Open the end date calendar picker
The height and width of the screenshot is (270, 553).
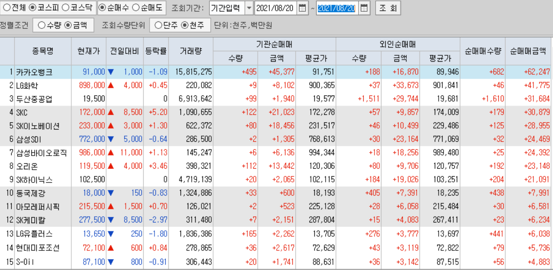pyautogui.click(x=364, y=8)
